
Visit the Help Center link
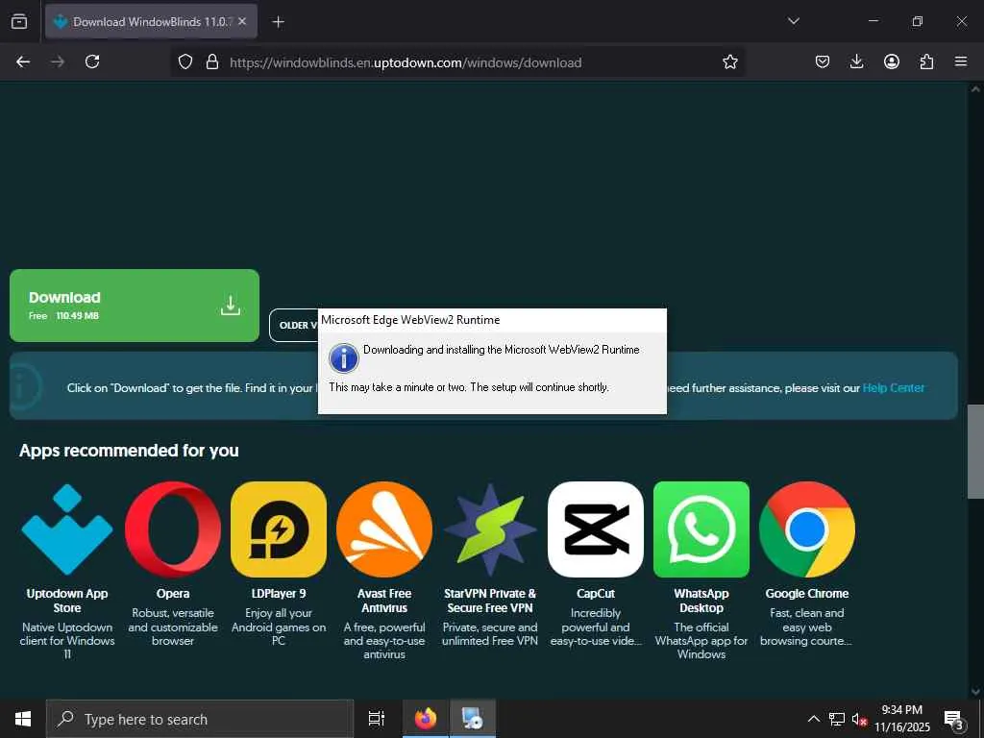pyautogui.click(x=893, y=388)
